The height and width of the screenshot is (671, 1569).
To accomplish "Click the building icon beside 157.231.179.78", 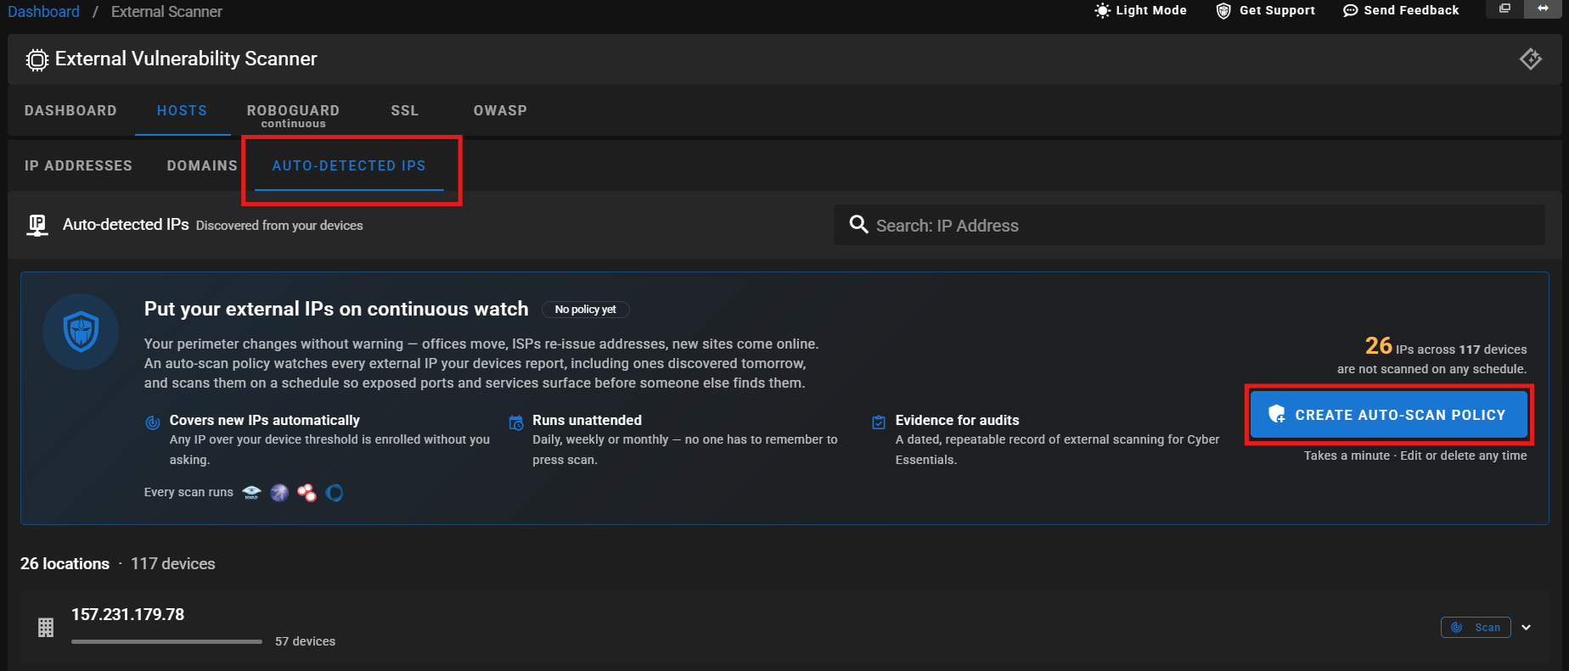I will [46, 628].
